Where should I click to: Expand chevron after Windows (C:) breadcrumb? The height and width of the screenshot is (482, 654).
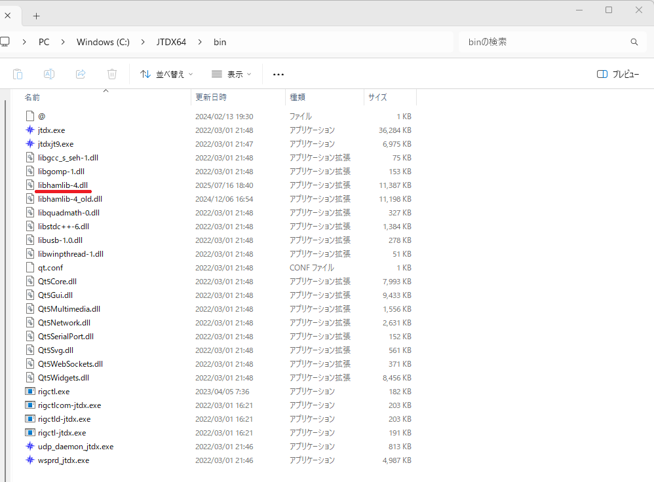[x=143, y=42]
